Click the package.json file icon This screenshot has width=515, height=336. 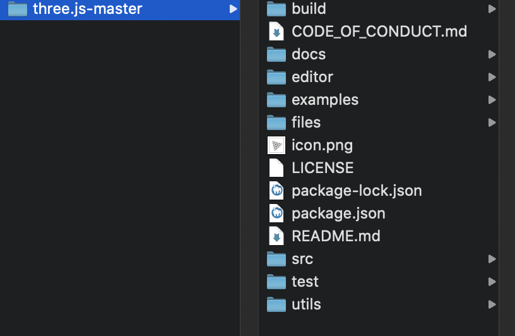click(x=276, y=213)
